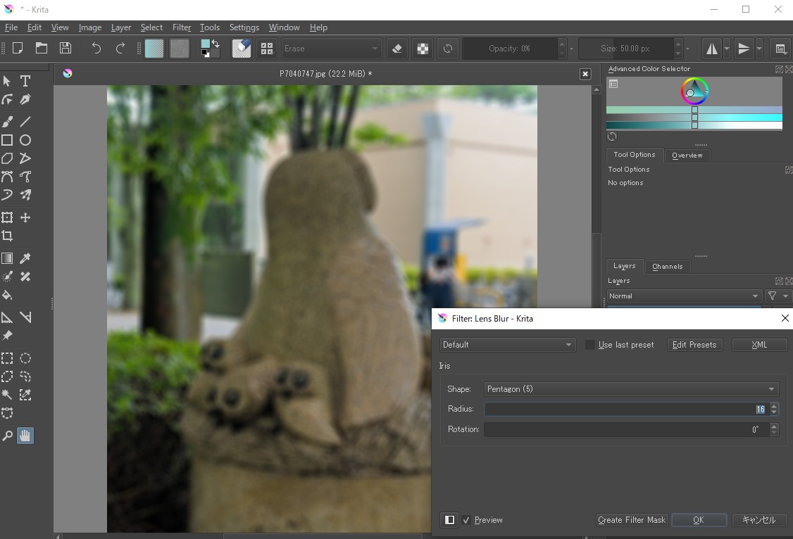
Task: Select the Bezier Curve tool
Action: (x=7, y=177)
